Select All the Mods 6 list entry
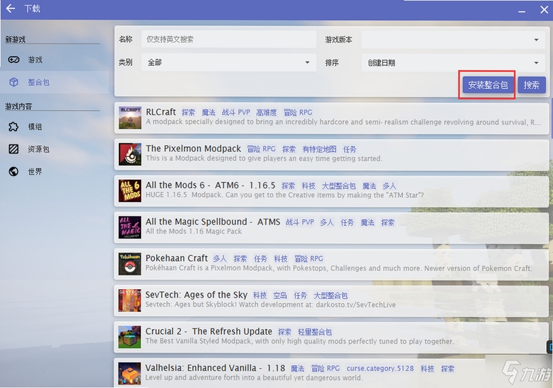 [x=332, y=190]
